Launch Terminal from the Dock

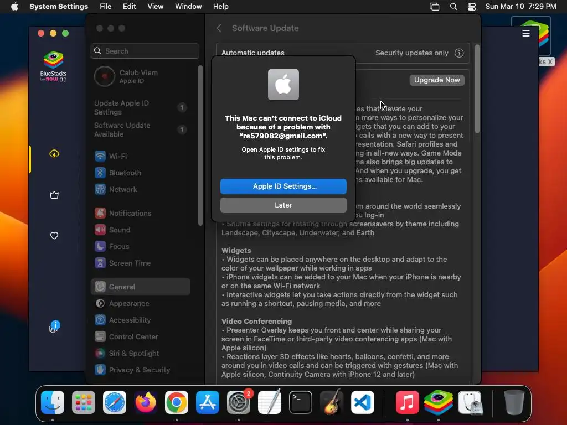tap(301, 402)
